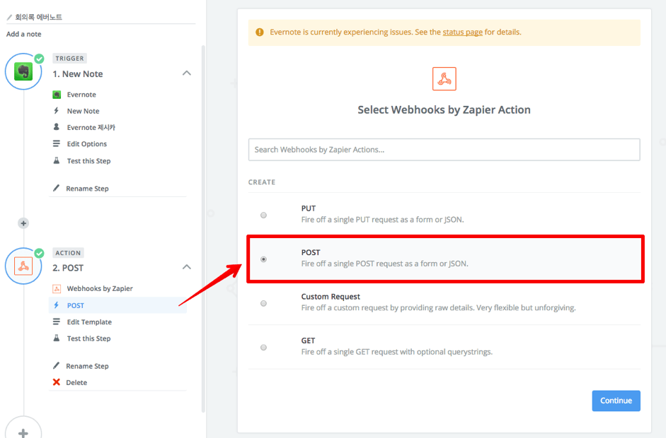666x438 pixels.
Task: Click pencil icon for trigger's Rename Step
Action: (x=56, y=188)
